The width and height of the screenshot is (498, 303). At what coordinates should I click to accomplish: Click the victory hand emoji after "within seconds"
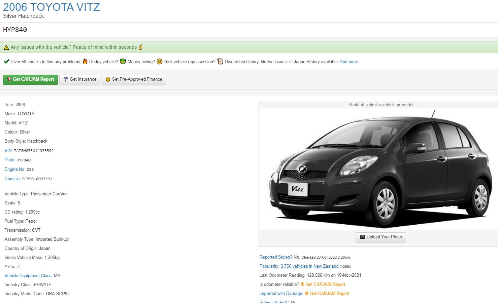point(140,47)
